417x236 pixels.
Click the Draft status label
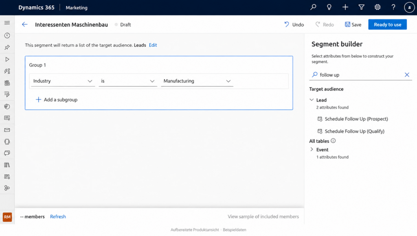coord(125,24)
